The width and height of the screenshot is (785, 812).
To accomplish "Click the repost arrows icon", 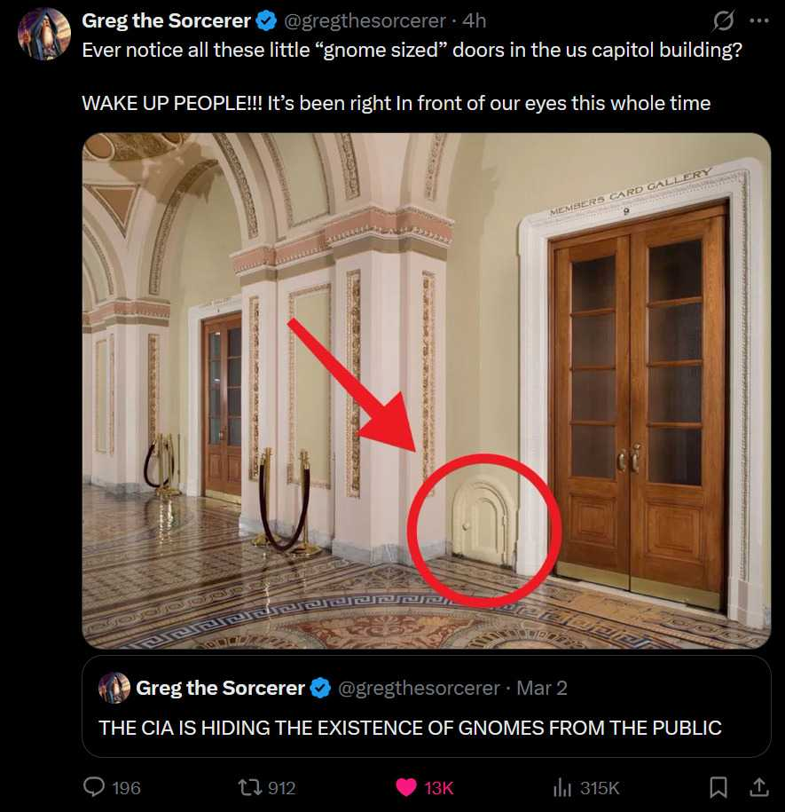I will (247, 788).
